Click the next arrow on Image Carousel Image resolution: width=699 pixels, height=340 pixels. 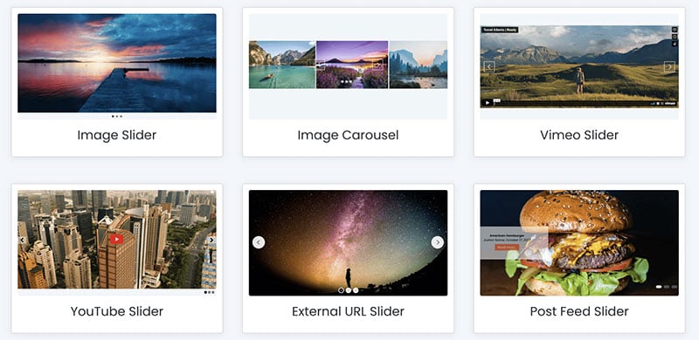(x=378, y=66)
